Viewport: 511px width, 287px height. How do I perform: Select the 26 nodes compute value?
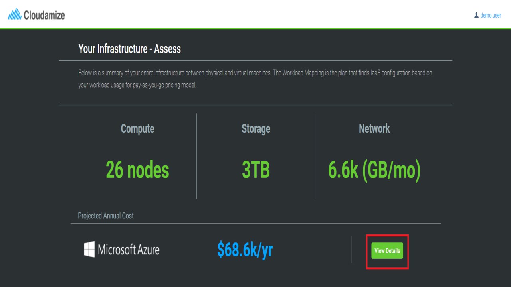tap(137, 170)
